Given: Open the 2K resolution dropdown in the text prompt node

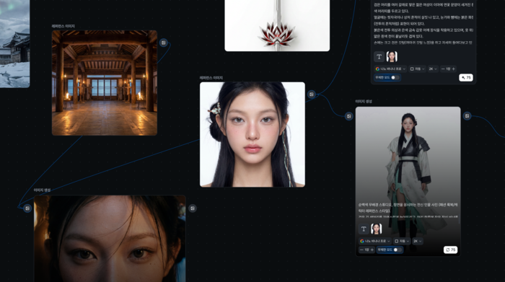Looking at the screenshot, I should coord(433,69).
